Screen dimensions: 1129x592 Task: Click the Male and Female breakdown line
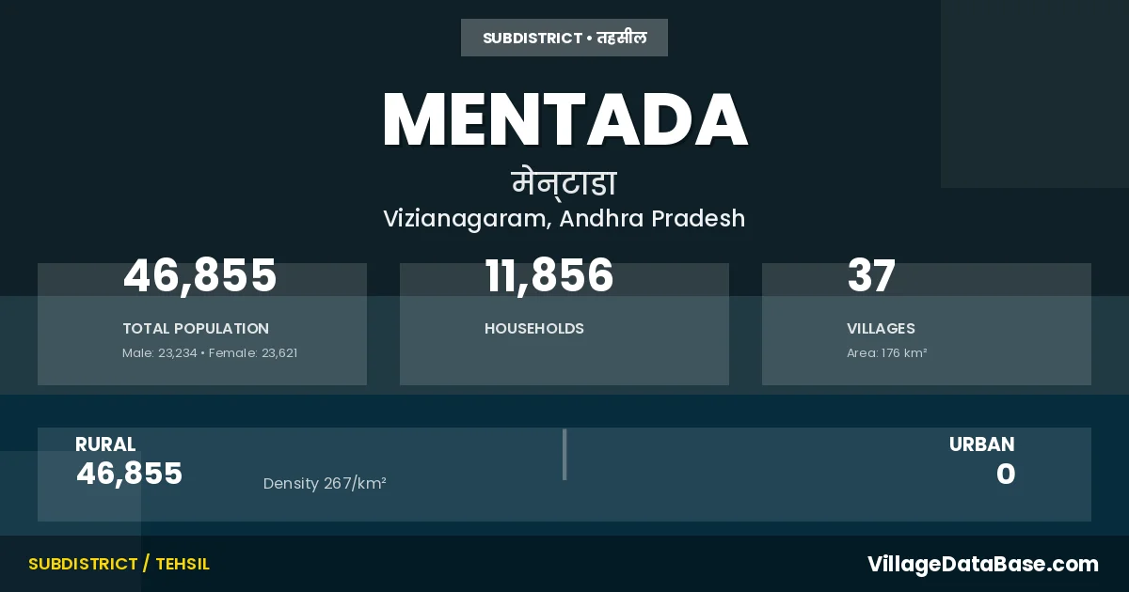210,353
